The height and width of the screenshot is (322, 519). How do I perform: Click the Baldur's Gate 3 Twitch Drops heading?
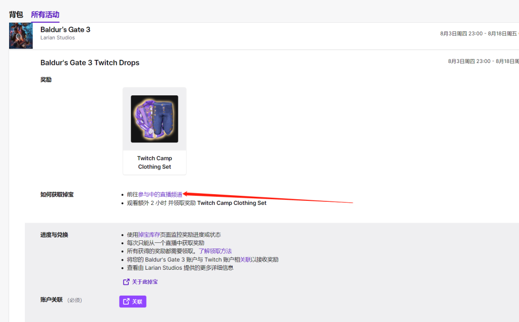pyautogui.click(x=90, y=62)
